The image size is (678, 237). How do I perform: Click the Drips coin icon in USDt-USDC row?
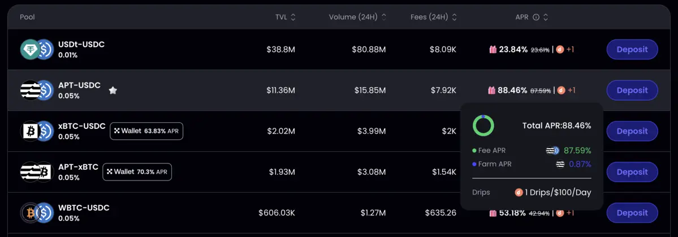coord(560,50)
